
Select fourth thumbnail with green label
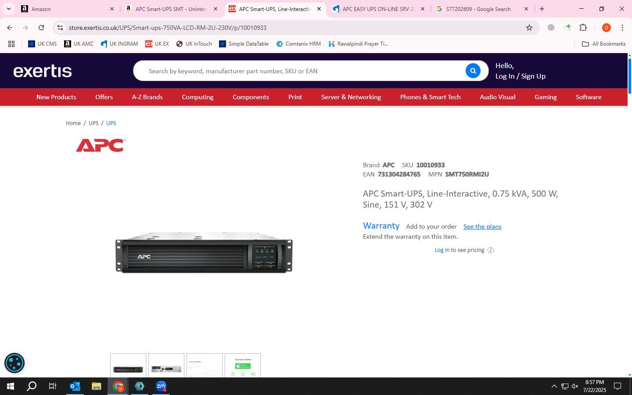point(243,365)
